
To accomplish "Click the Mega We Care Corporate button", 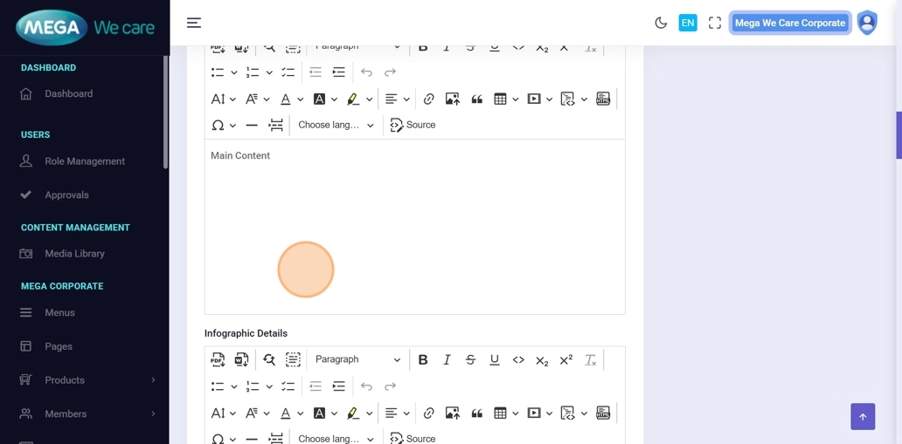I will coord(789,23).
